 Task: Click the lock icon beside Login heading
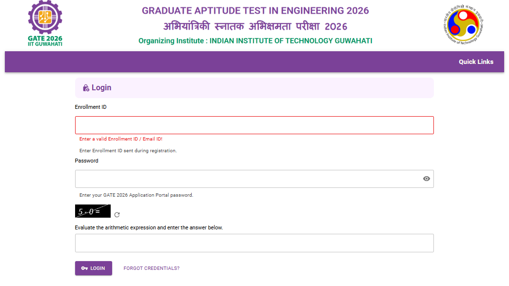pyautogui.click(x=86, y=88)
